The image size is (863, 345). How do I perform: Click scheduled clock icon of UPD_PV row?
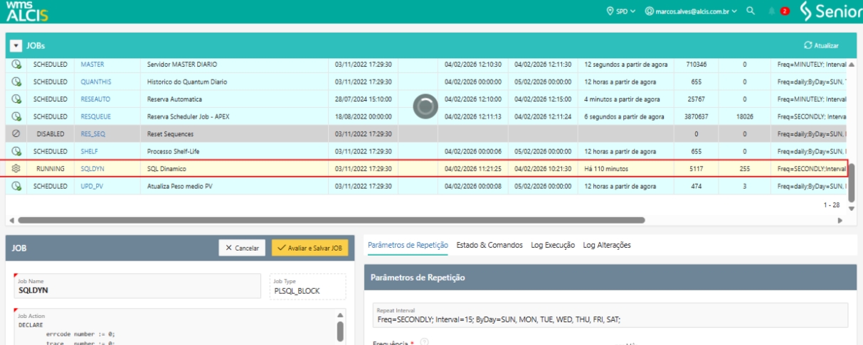[16, 186]
